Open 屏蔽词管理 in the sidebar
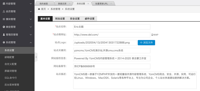200x91 pixels. coord(17,71)
